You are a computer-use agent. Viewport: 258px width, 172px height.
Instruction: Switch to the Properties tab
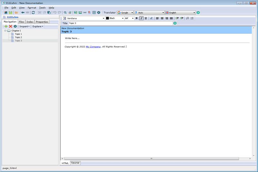[x=42, y=22]
